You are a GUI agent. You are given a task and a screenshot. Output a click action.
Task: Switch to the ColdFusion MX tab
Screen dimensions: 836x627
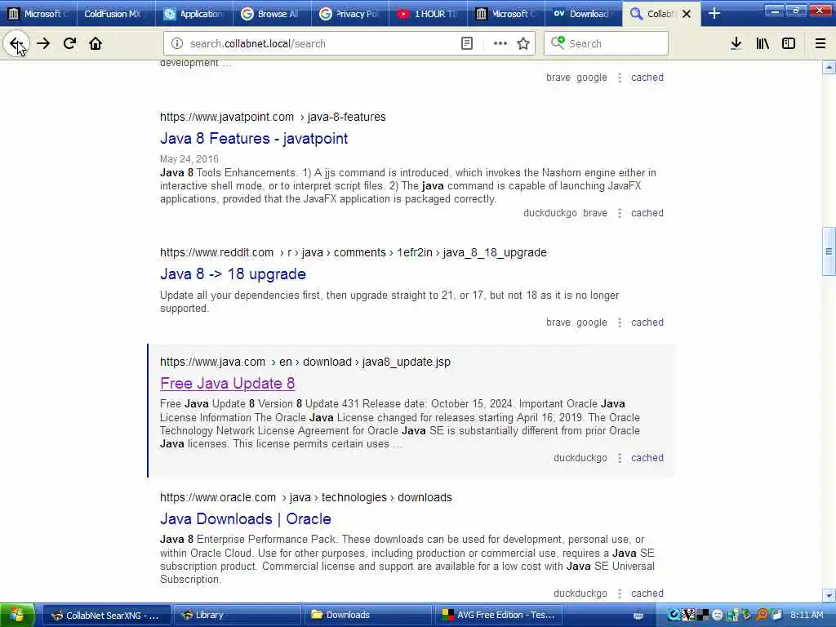(116, 14)
